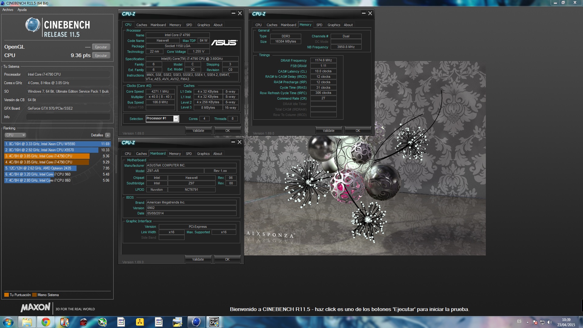Click the empty Info field in Cinebench
Screen dimensions: 583x328
(68, 117)
